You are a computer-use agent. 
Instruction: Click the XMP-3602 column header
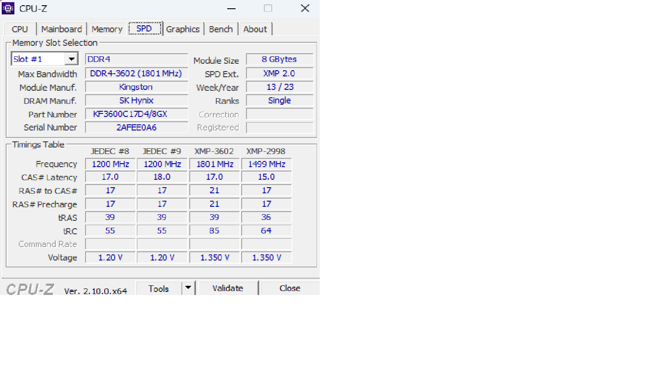214,151
